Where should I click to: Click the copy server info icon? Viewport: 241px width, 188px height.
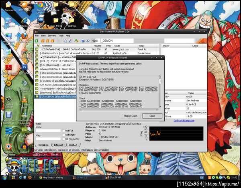click(x=65, y=41)
